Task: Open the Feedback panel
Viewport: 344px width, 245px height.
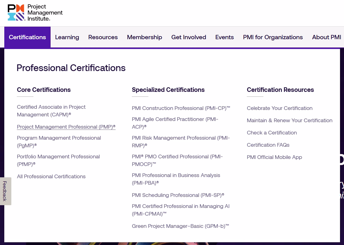Action: [4, 191]
